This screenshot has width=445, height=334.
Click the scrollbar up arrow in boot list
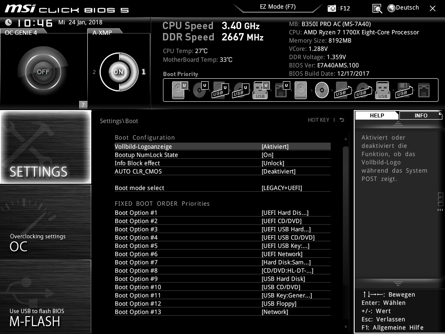(345, 139)
